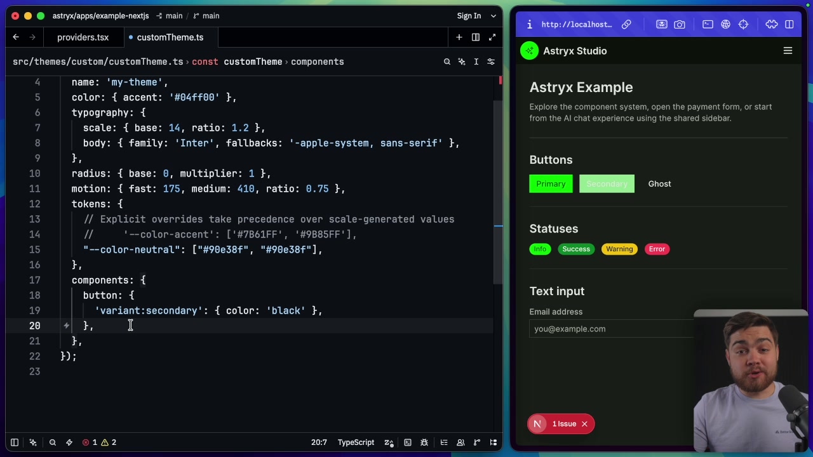Copy the link icon next to localhost URL
Screen dimensions: 813x457
626,24
